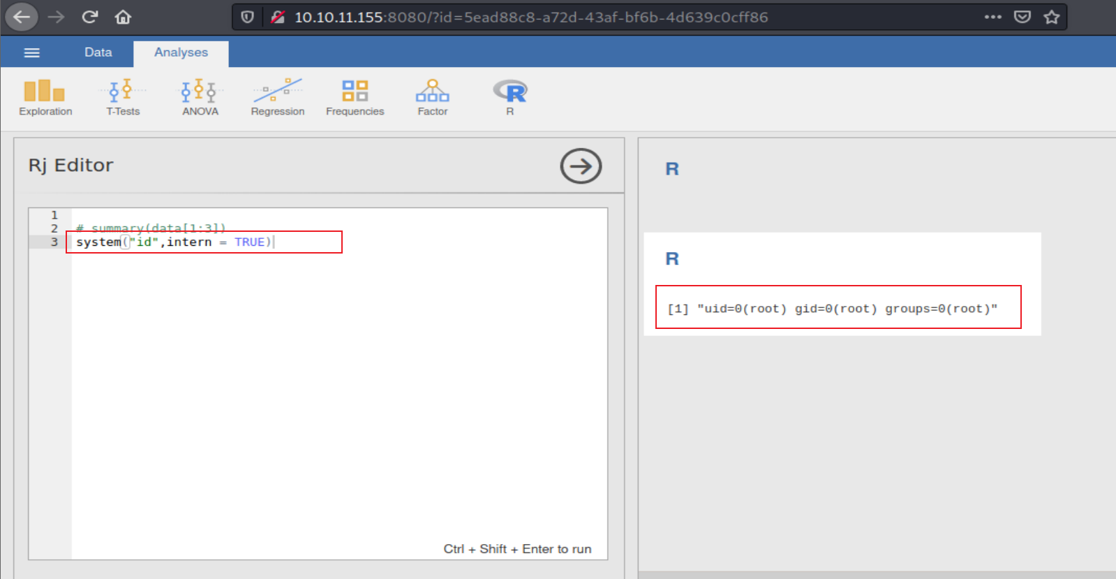
Task: Open the Regression analyses menu
Action: (278, 98)
